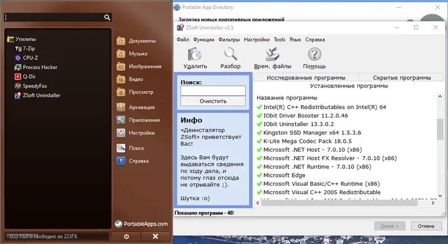Close PortableApps menu with the X button

[155, 236]
